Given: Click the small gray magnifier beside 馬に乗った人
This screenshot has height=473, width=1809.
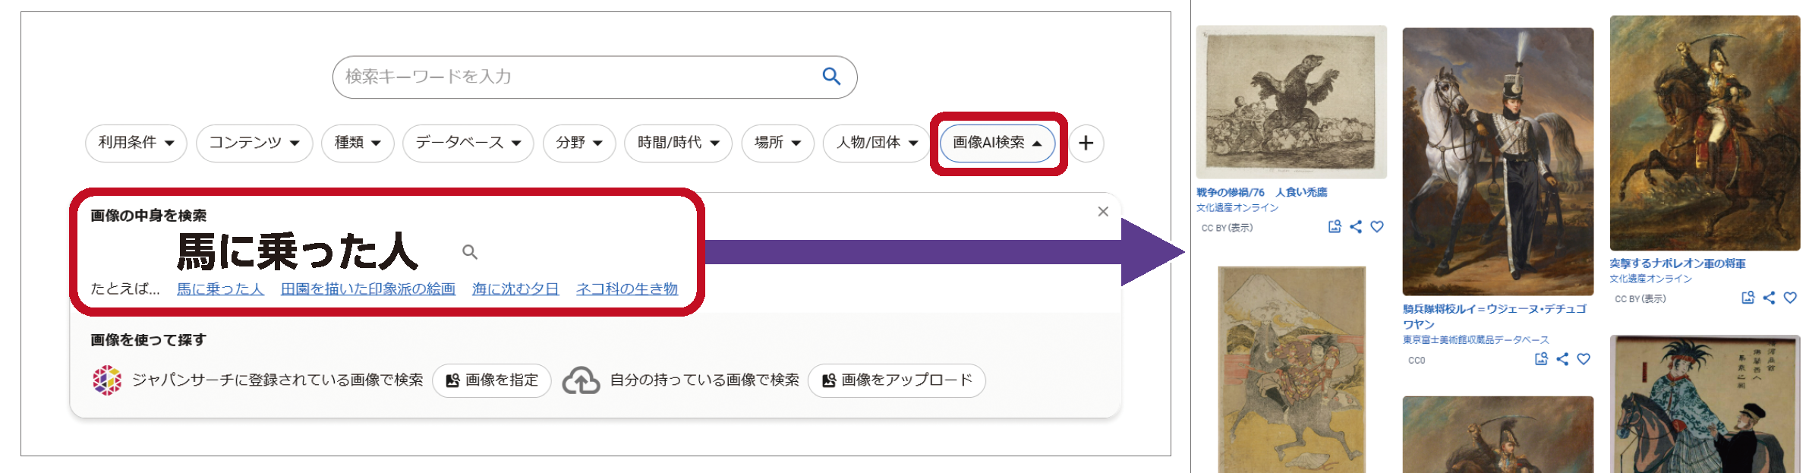Looking at the screenshot, I should point(470,252).
